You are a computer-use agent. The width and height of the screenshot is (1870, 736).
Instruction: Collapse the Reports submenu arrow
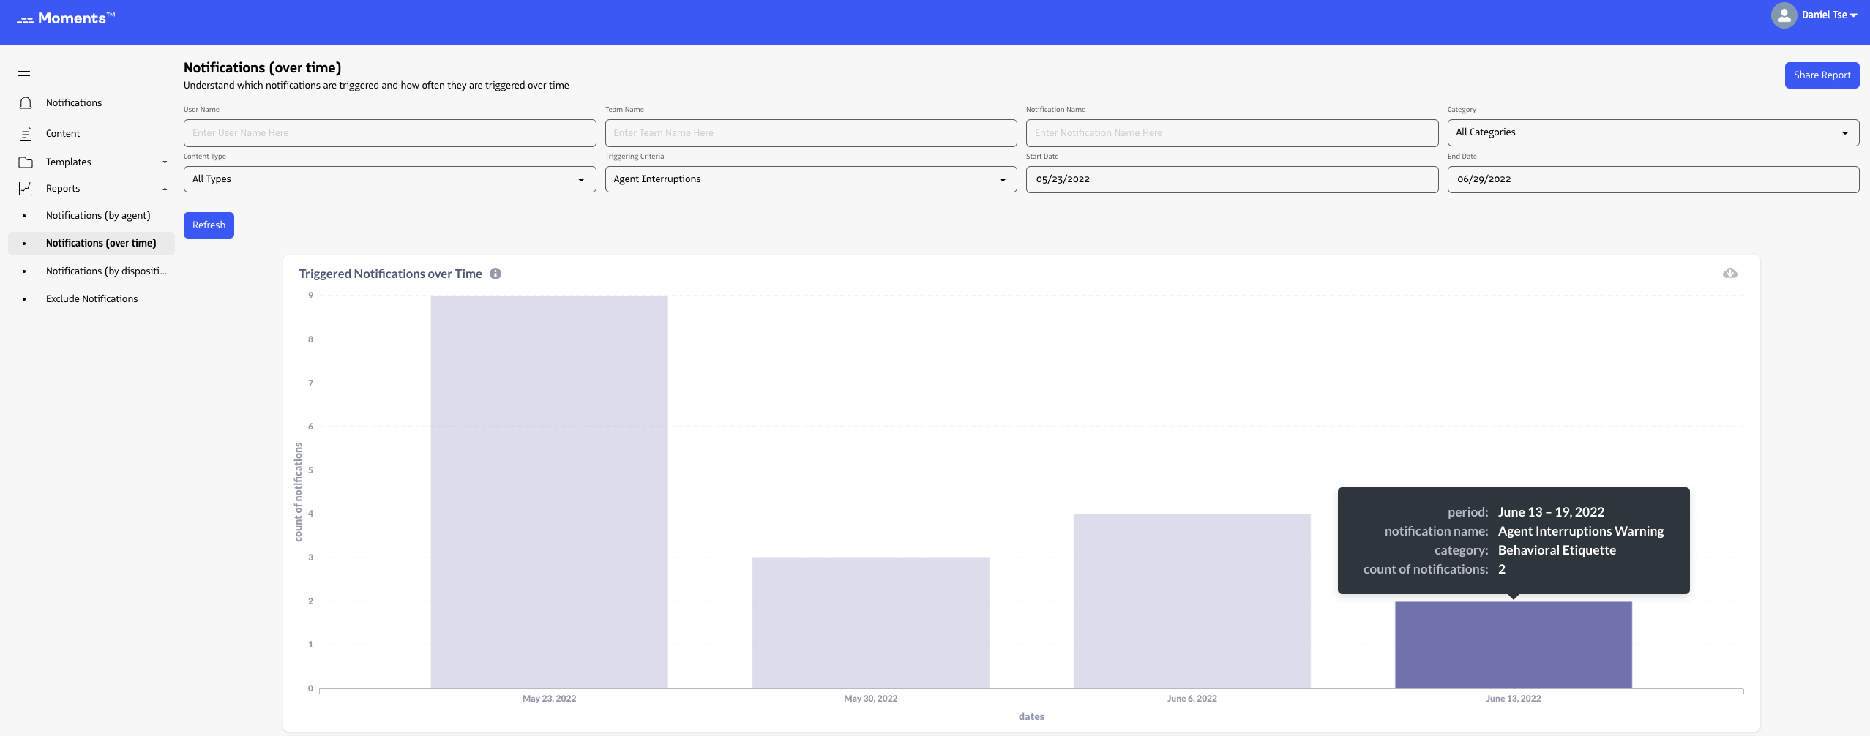tap(165, 189)
